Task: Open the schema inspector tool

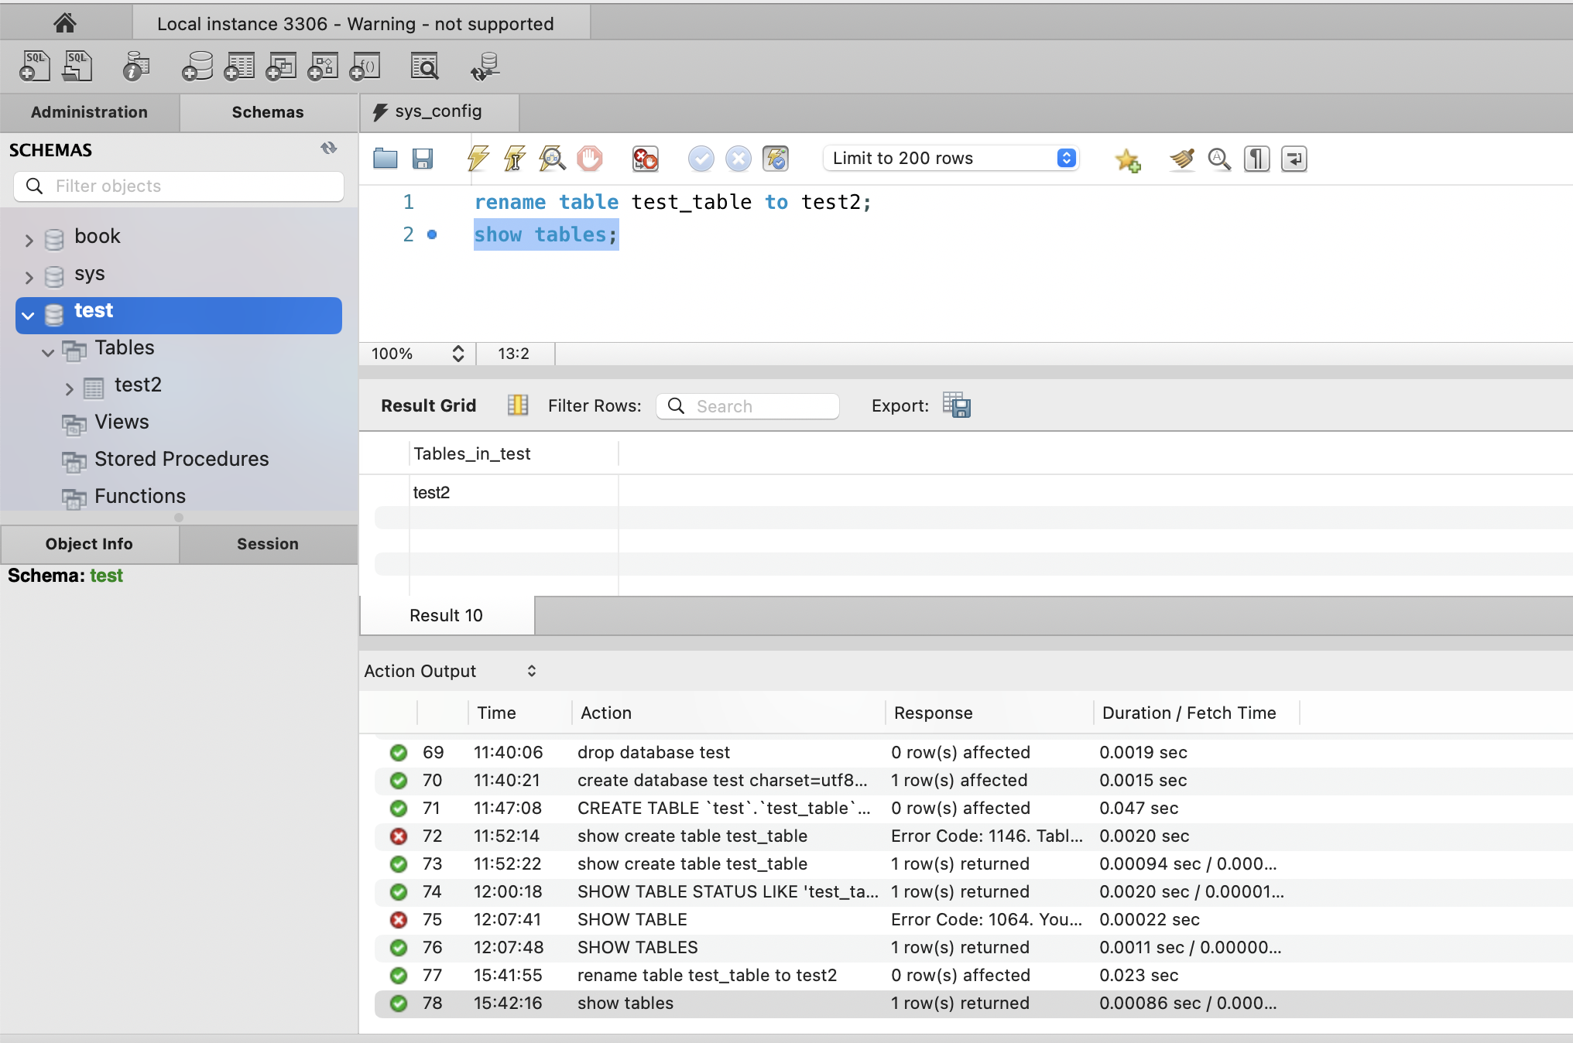Action: 425,66
